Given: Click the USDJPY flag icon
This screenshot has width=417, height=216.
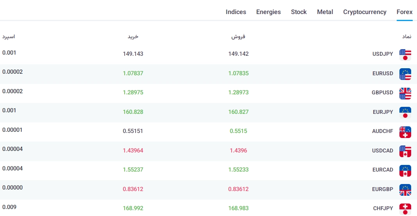Looking at the screenshot, I should [x=405, y=55].
